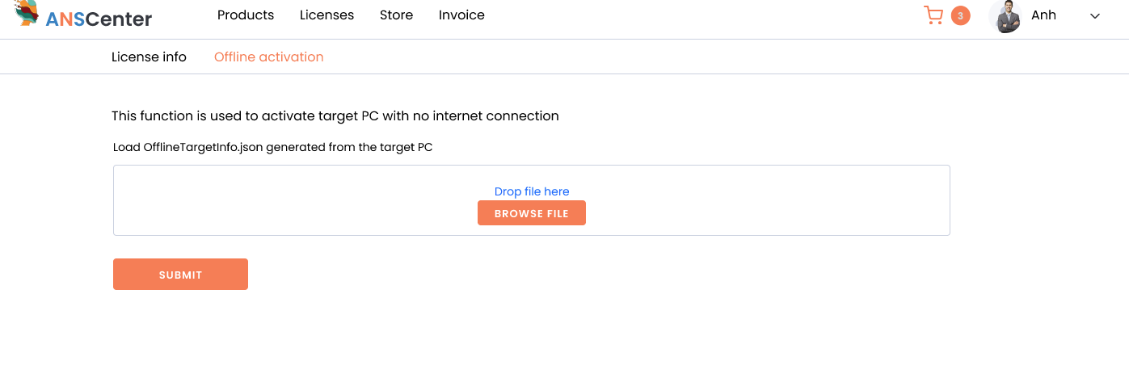Select the Offline activation tab
The width and height of the screenshot is (1129, 382).
268,57
